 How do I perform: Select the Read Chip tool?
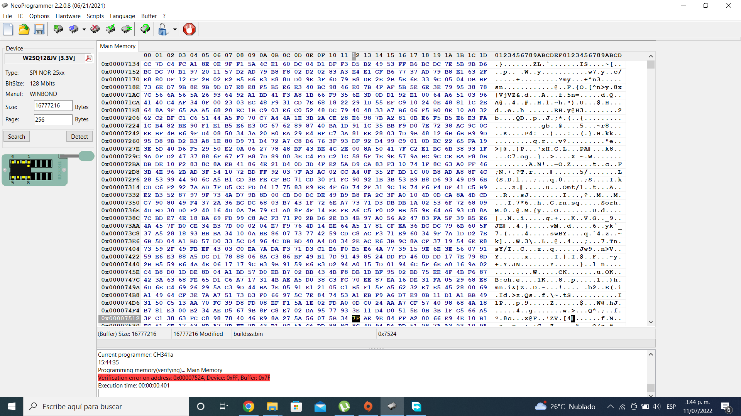pyautogui.click(x=58, y=29)
